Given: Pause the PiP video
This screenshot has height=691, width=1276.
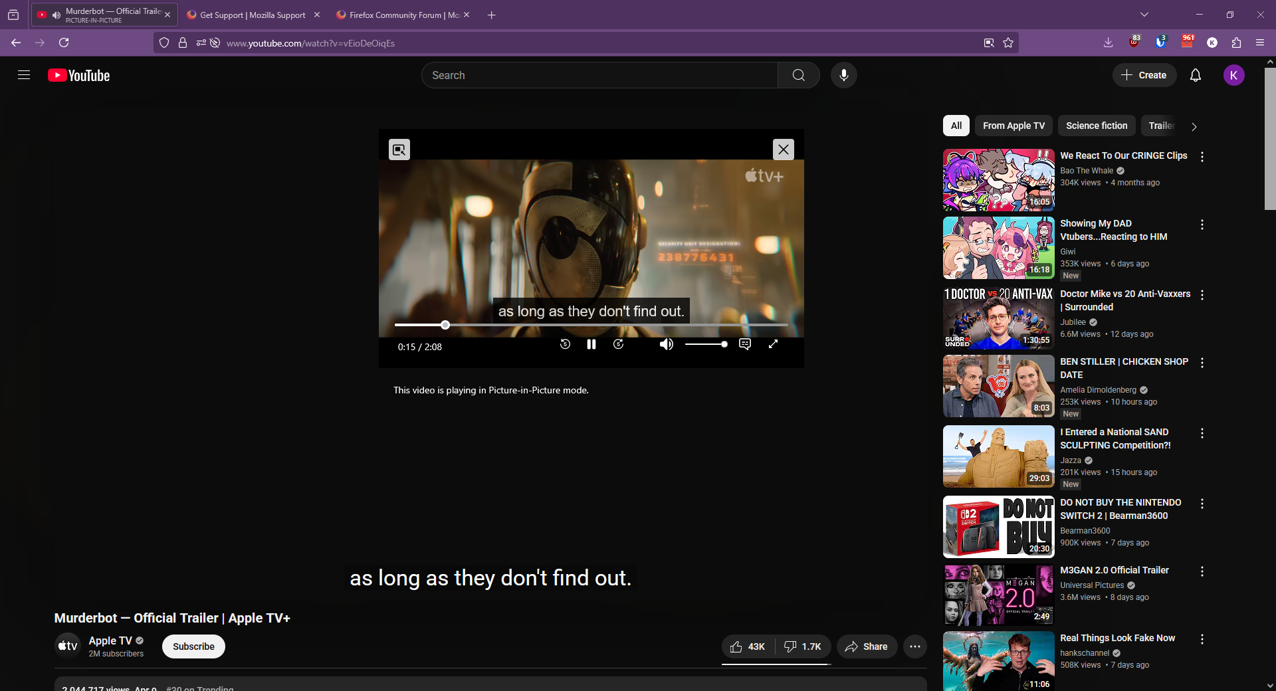Looking at the screenshot, I should point(591,344).
